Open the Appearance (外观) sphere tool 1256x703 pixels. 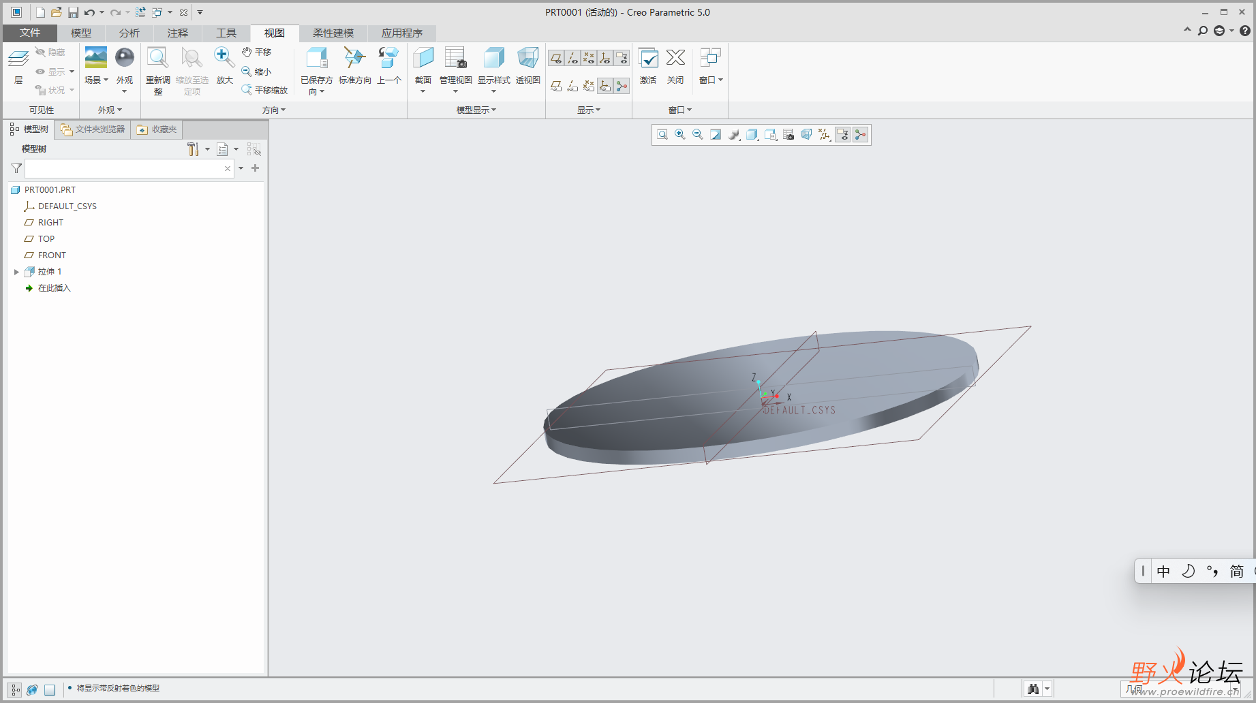pos(125,59)
